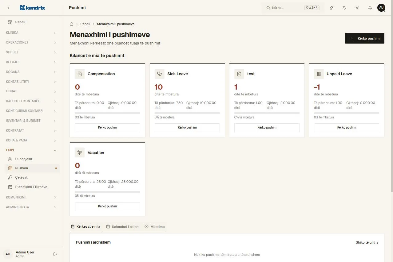Open Planifikimi i Turneve in sidebar
Viewport: 393px width, 262px height.
click(x=32, y=187)
